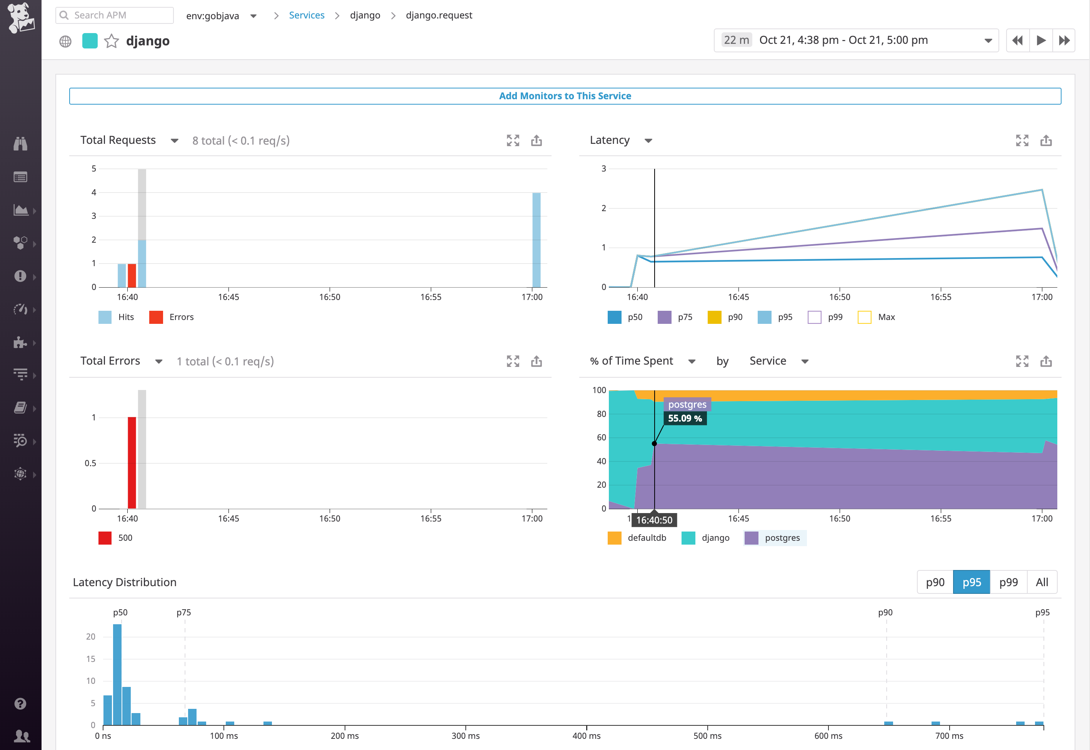Expand the Total Requests fullscreen view
Screen dimensions: 1090x750
[513, 140]
